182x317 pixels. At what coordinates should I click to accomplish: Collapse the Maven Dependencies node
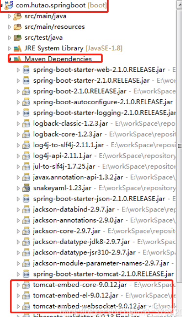[10, 59]
